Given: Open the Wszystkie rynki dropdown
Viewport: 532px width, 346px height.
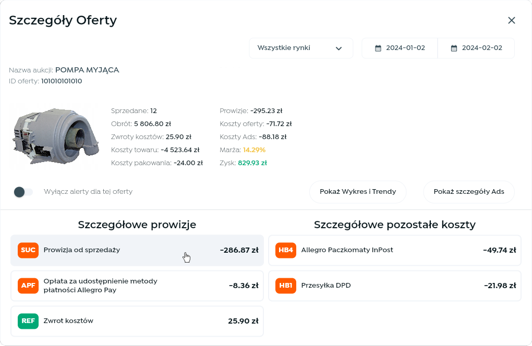Looking at the screenshot, I should coord(300,48).
